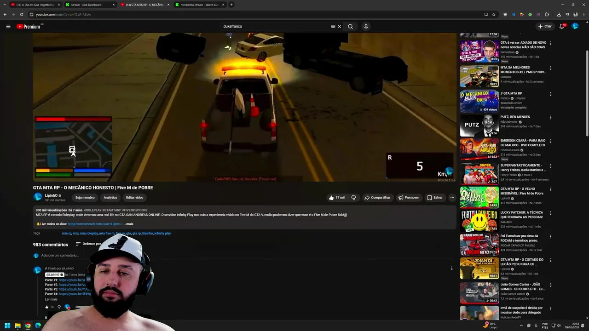The image size is (589, 331).
Task: Open Chrome from the taskbar
Action: (28, 325)
